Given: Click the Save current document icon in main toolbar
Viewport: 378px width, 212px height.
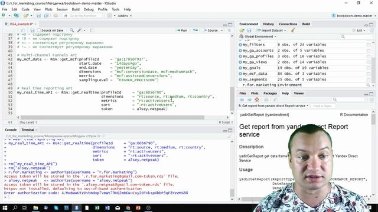Looking at the screenshot, I should pyautogui.click(x=38, y=16).
